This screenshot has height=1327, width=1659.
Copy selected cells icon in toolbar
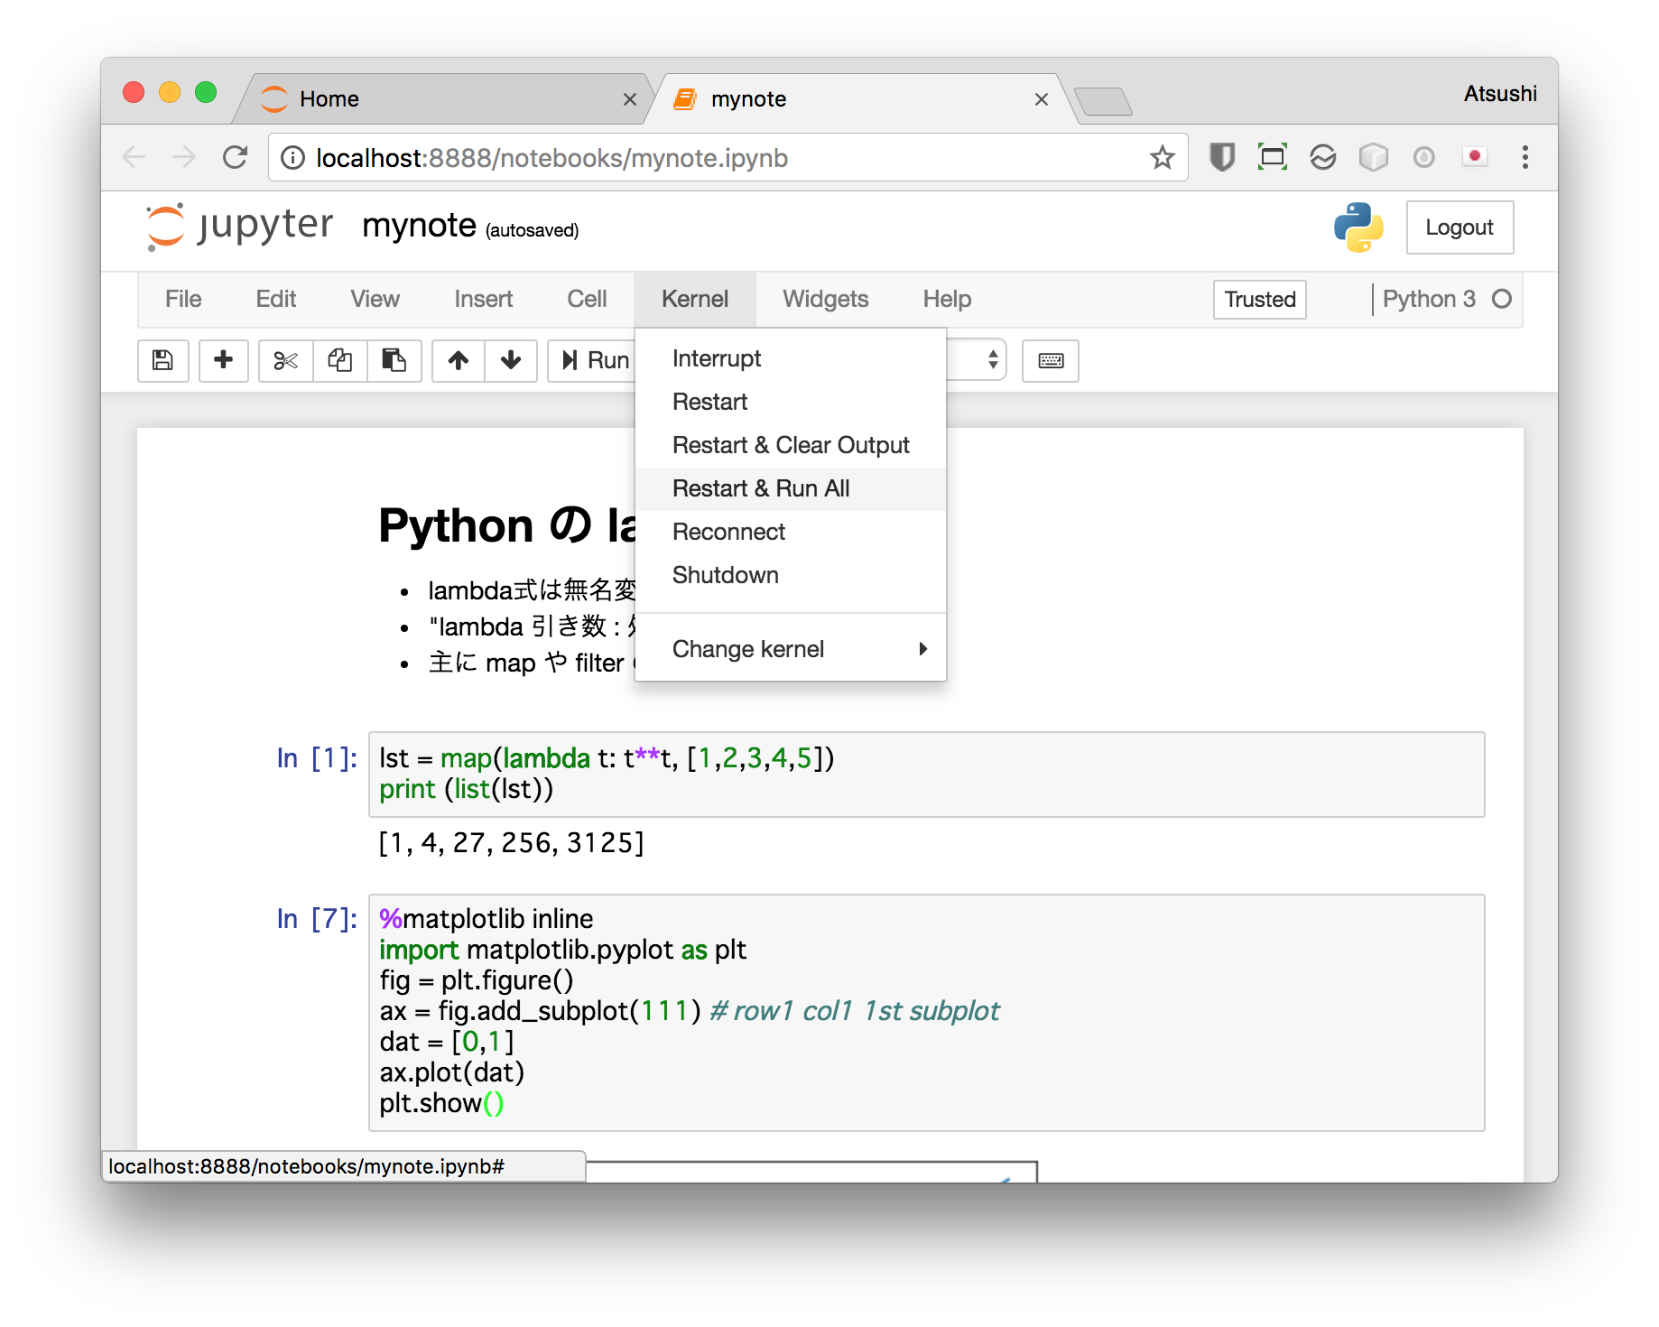[339, 360]
